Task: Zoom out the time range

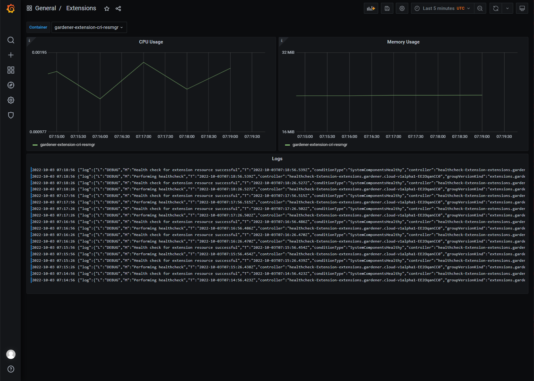Action: (x=480, y=8)
